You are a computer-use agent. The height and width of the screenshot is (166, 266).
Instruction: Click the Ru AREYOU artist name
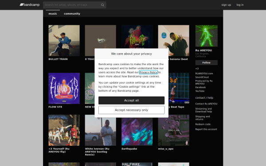click(203, 50)
